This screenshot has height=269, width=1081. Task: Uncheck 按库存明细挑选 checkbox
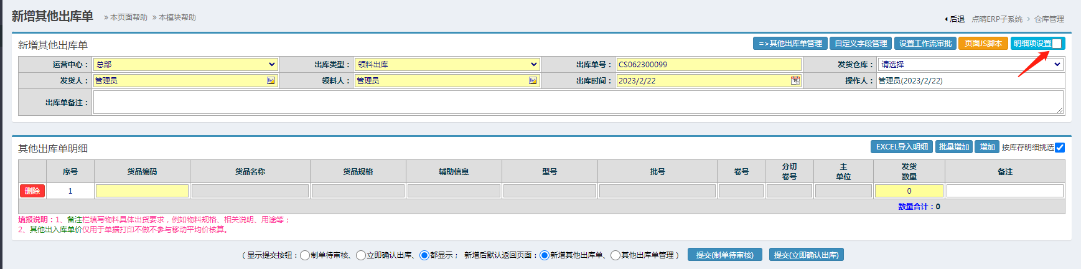coord(1060,148)
